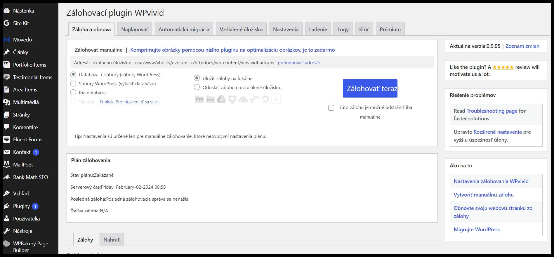Click the "Migrujte WordPress" link
Image resolution: width=554 pixels, height=257 pixels.
click(477, 230)
